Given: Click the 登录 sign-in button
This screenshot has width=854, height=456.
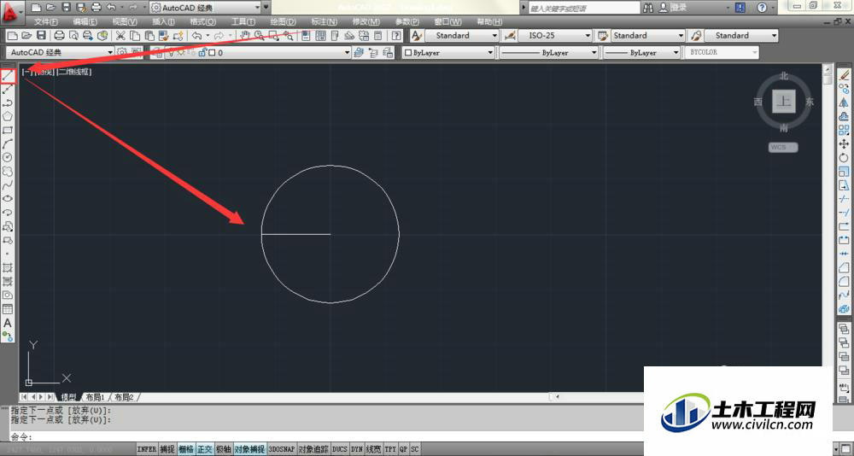Looking at the screenshot, I should (673, 8).
